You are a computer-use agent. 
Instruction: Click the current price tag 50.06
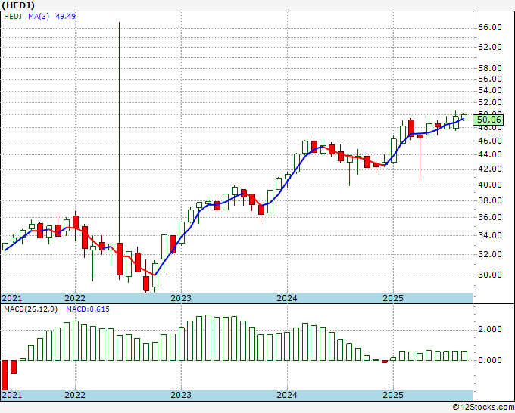[x=488, y=120]
